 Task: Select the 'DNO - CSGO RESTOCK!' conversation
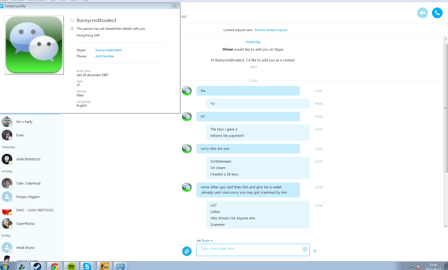(31, 210)
